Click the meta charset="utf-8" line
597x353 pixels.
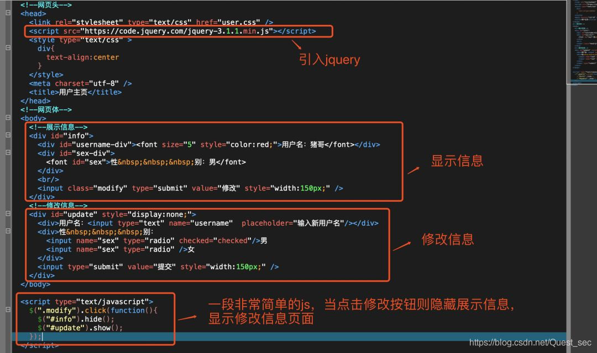80,84
